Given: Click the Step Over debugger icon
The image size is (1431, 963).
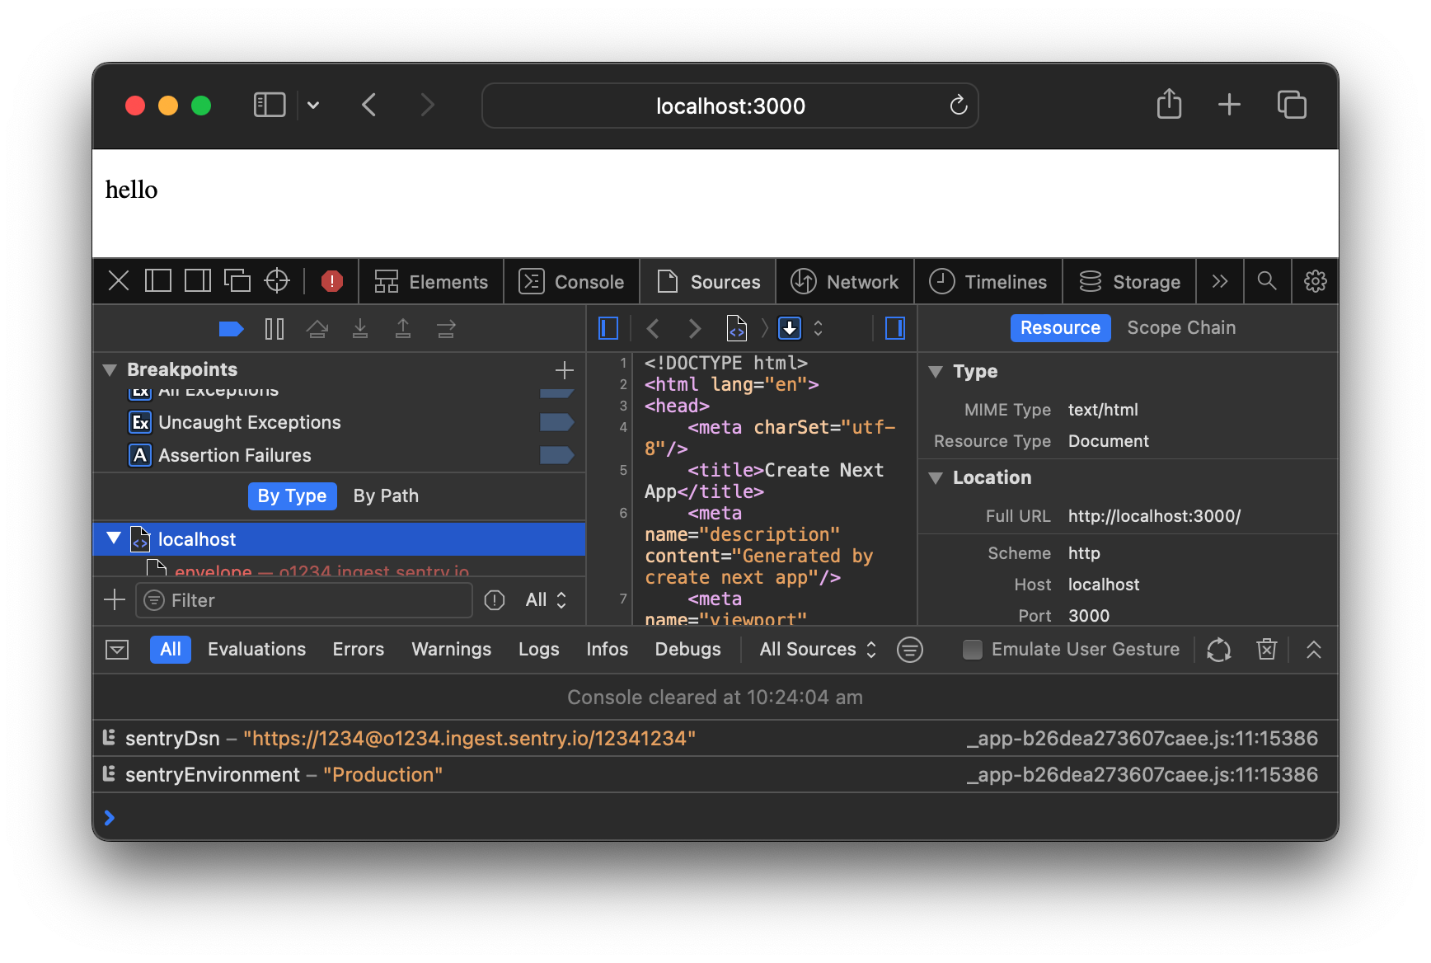Looking at the screenshot, I should coord(317,328).
